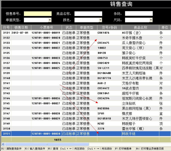Click receipt number 120701-0001-00025
Screen dimensions: 171x151
(46, 68)
